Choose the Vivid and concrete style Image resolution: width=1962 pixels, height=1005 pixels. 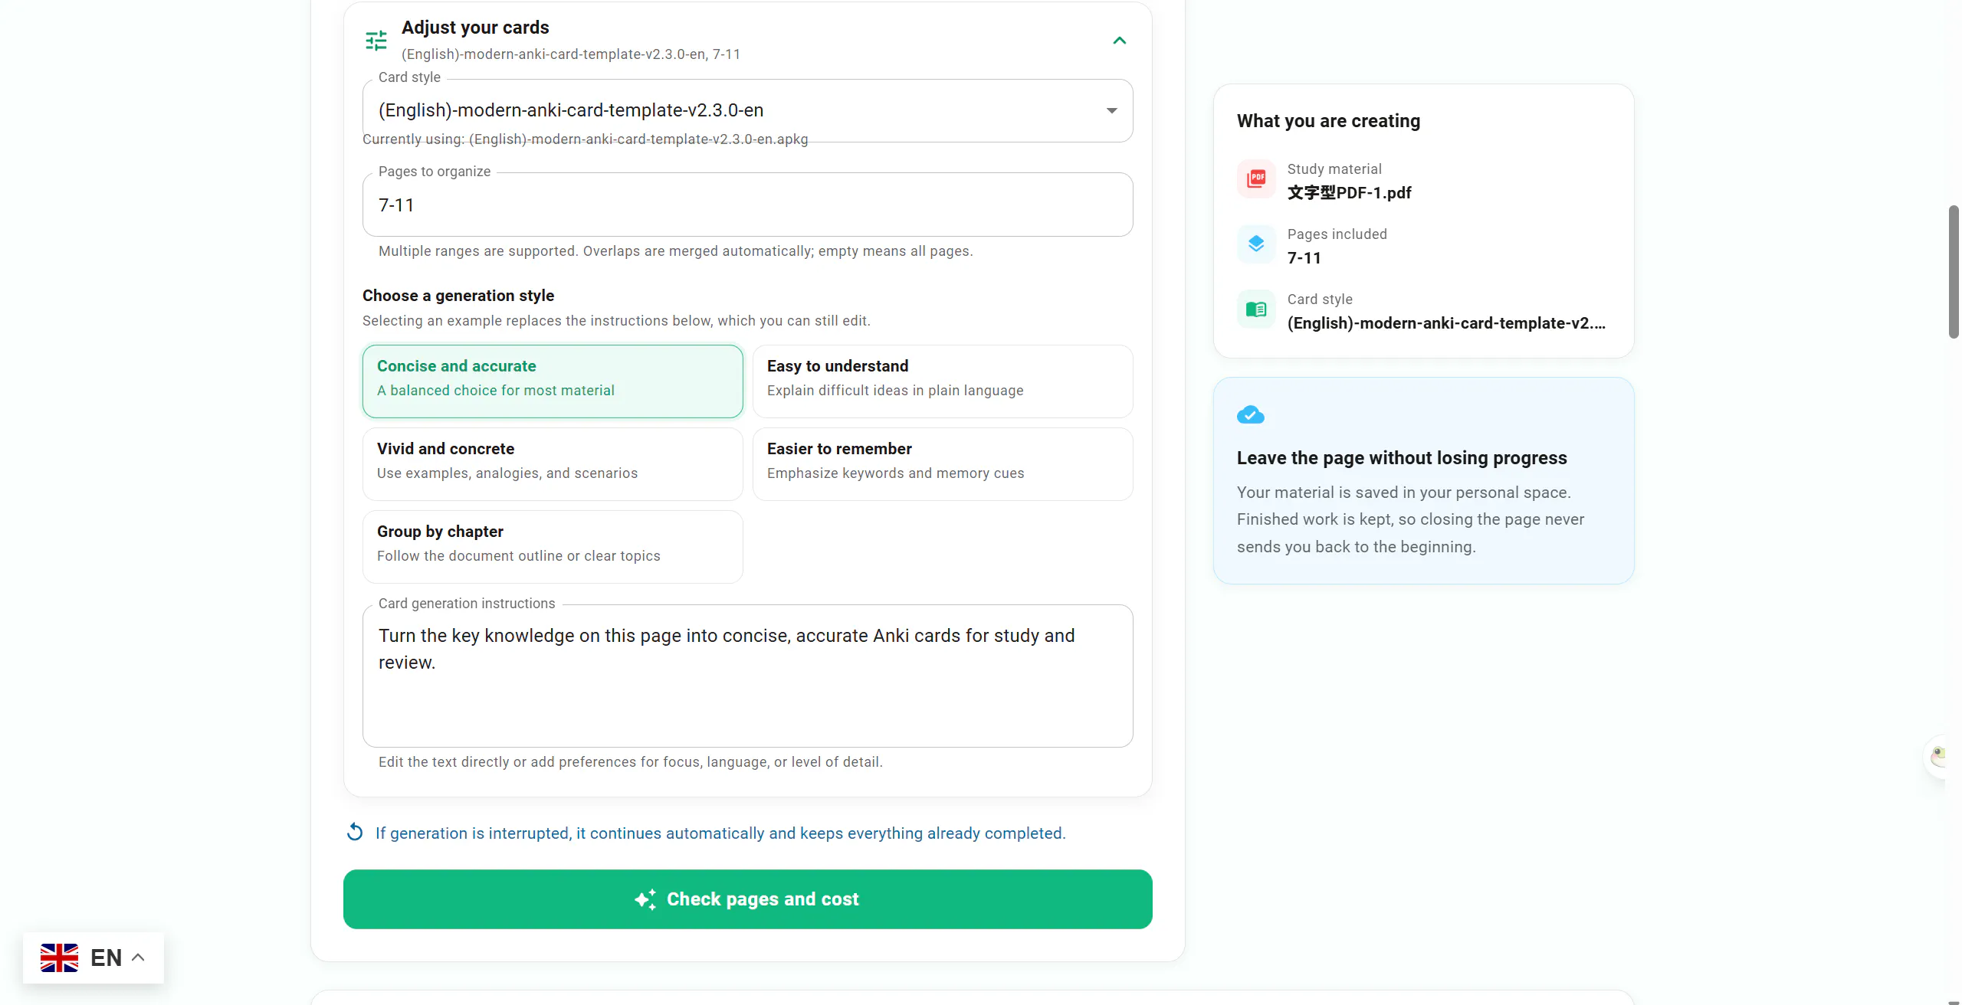pyautogui.click(x=553, y=464)
